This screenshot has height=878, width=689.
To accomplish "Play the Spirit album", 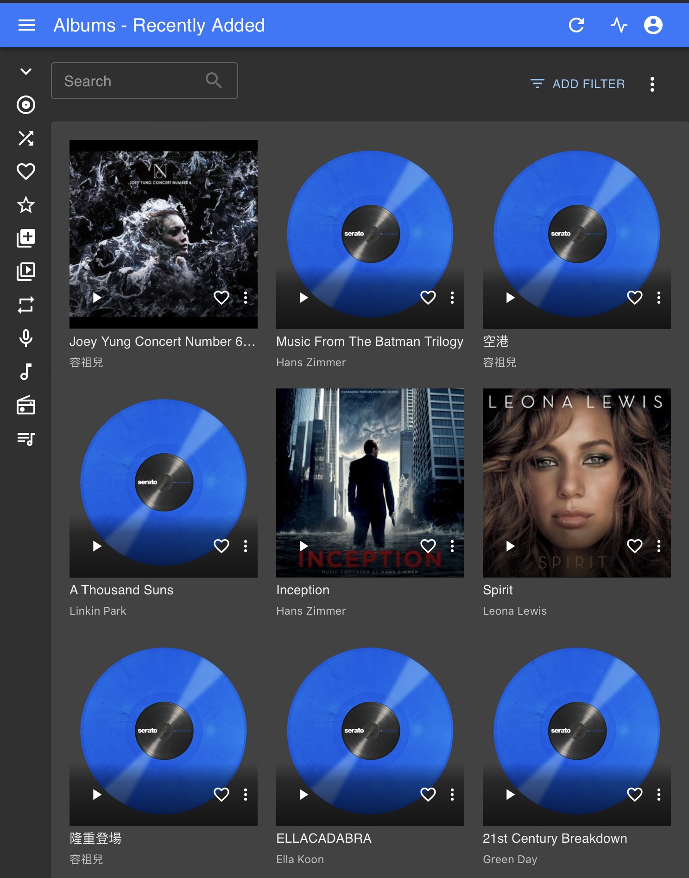I will click(x=511, y=546).
